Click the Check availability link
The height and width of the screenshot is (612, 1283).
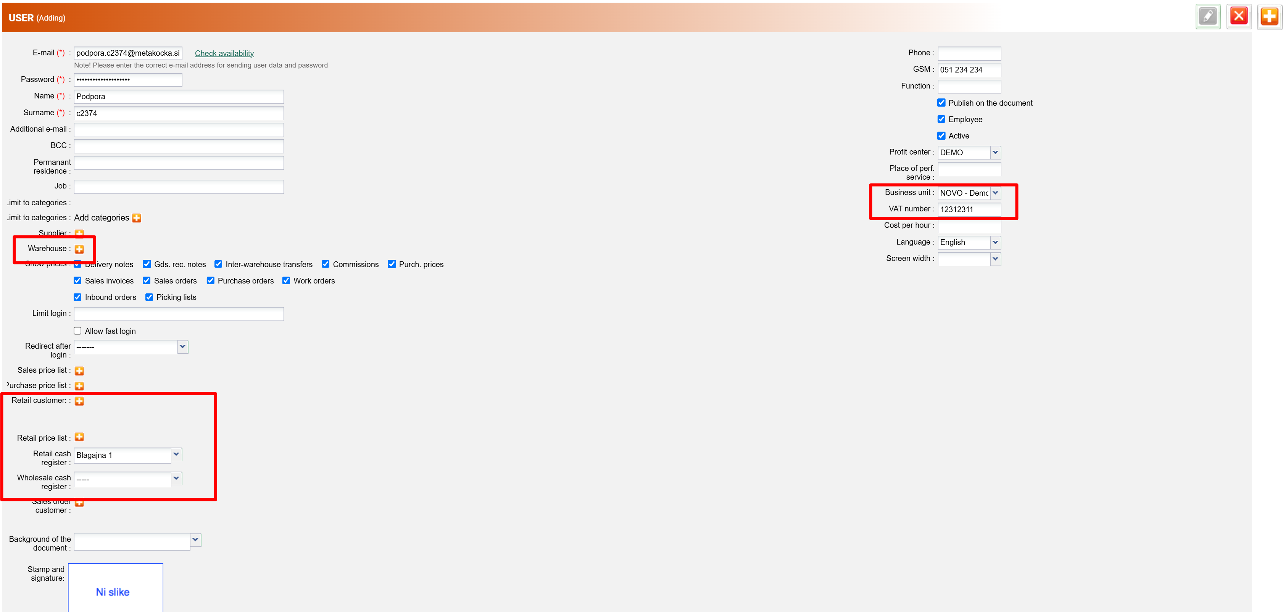224,53
